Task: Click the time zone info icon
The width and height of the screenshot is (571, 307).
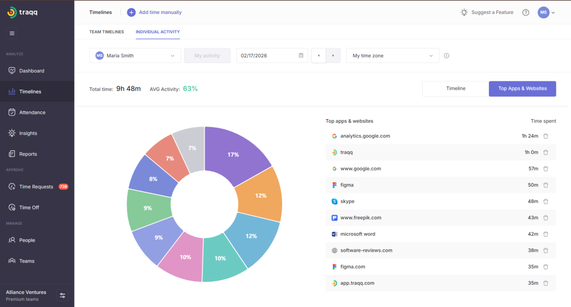Action: coord(447,56)
